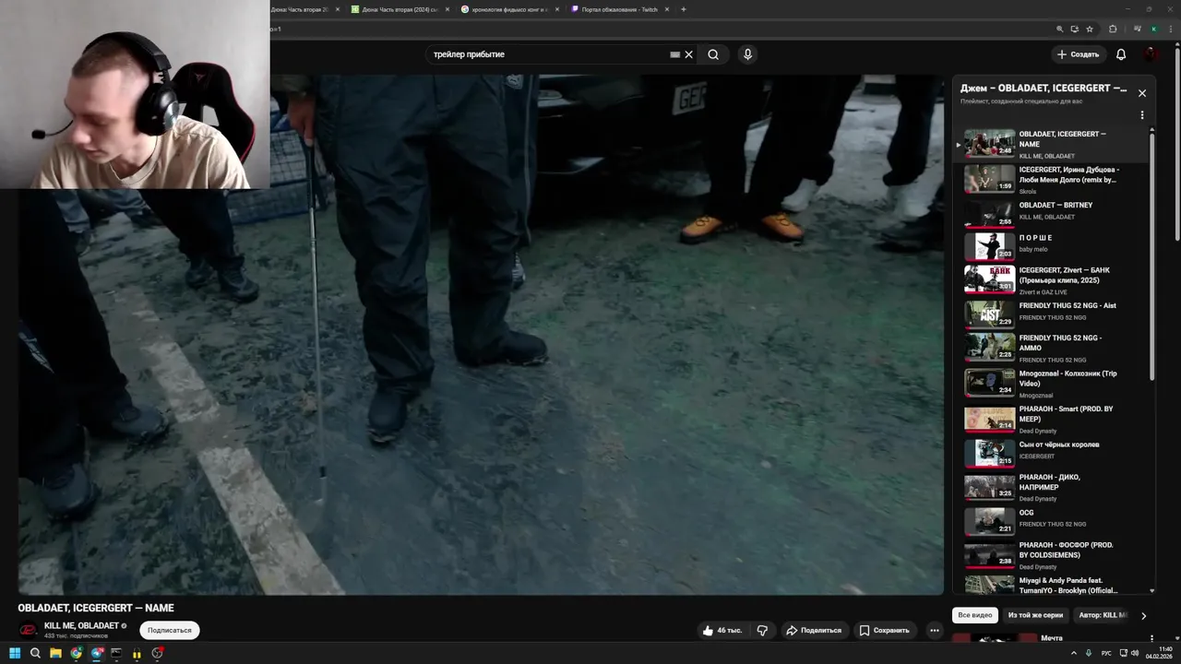Select the Все видео filter chip
The width and height of the screenshot is (1181, 664).
pyautogui.click(x=975, y=615)
